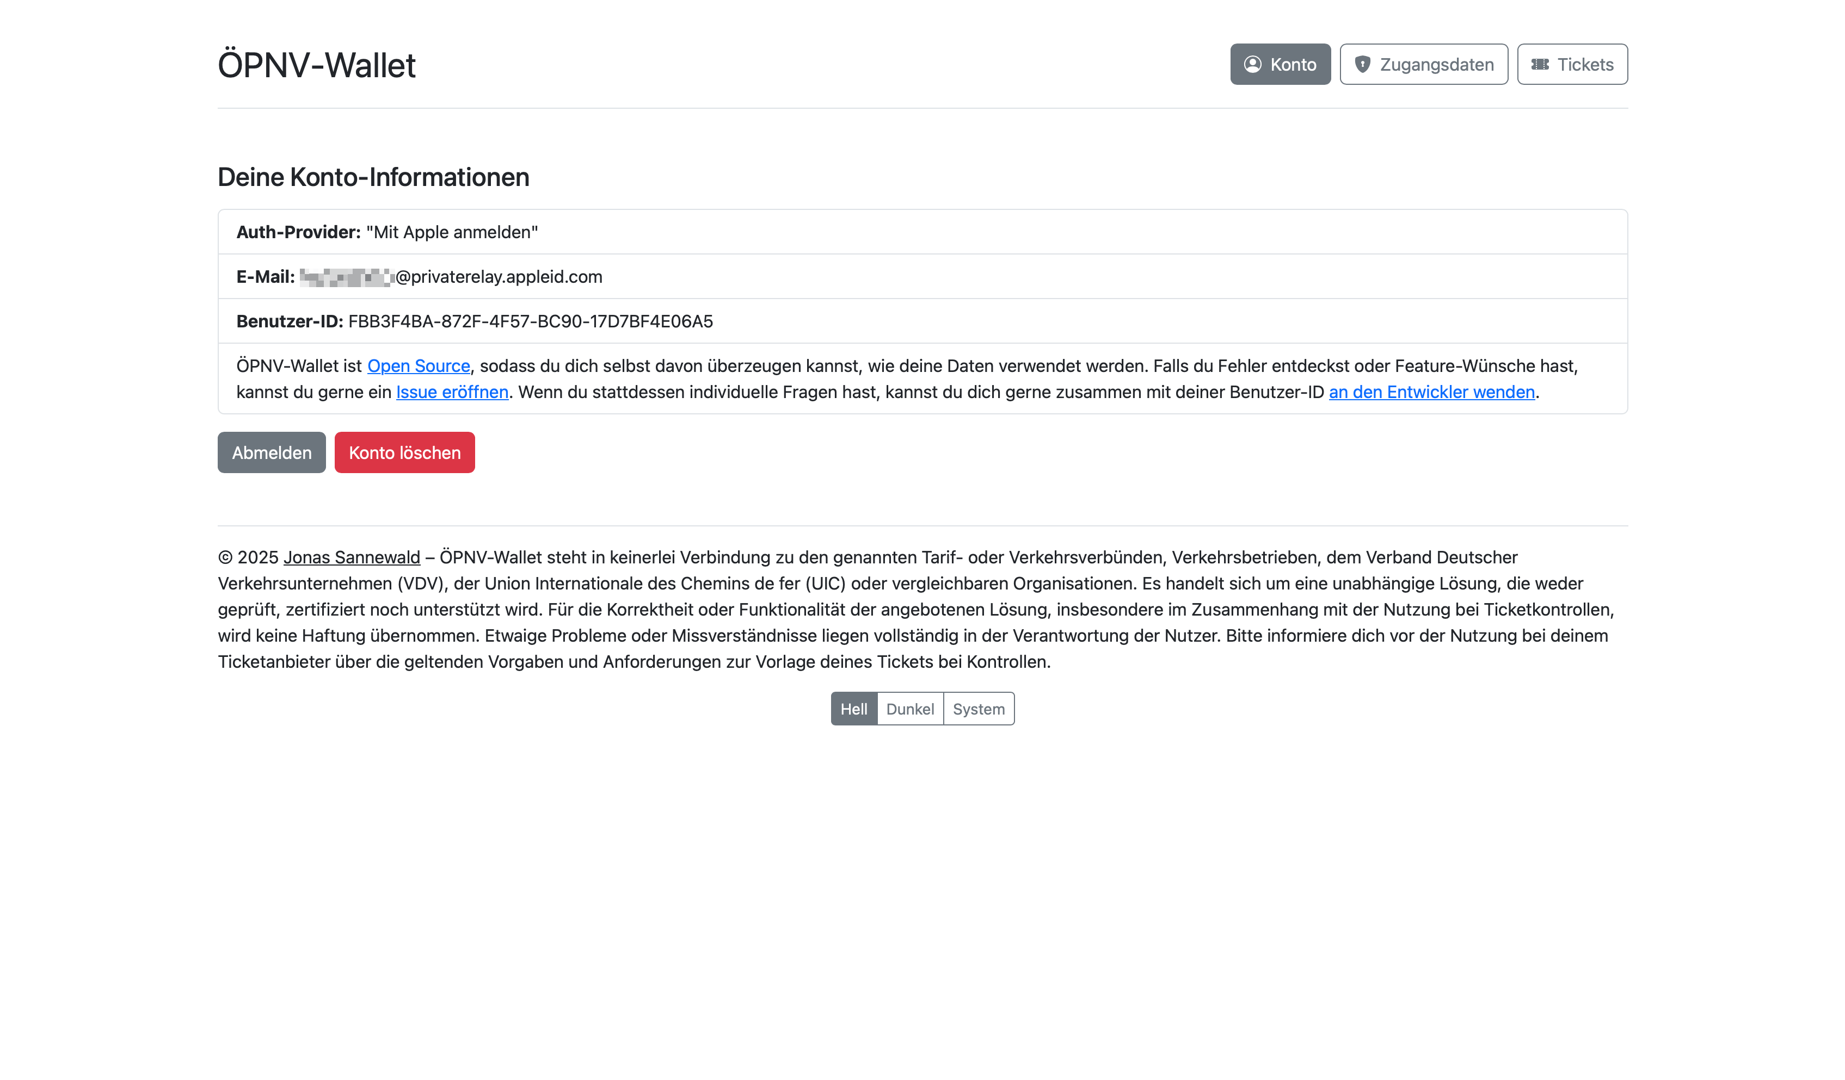
Task: Open the Issue eröffnen link
Action: coord(452,392)
